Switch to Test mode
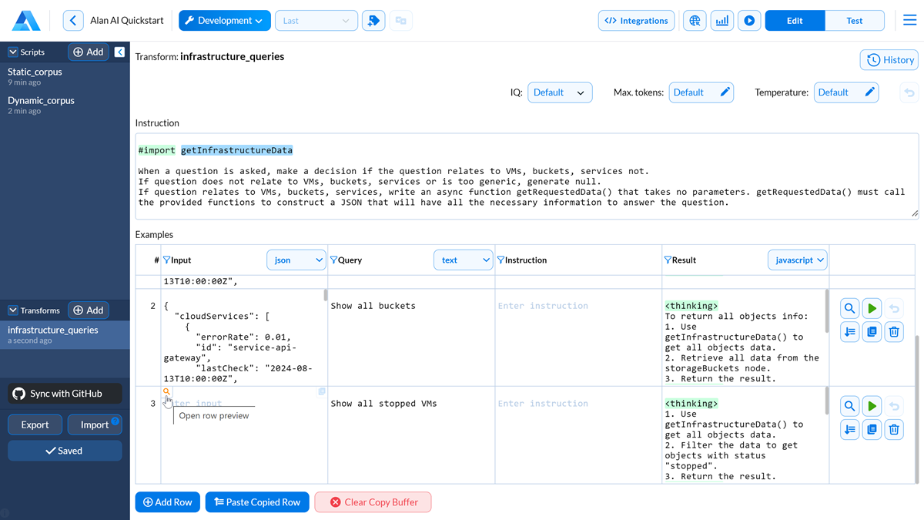The image size is (924, 520). 855,21
